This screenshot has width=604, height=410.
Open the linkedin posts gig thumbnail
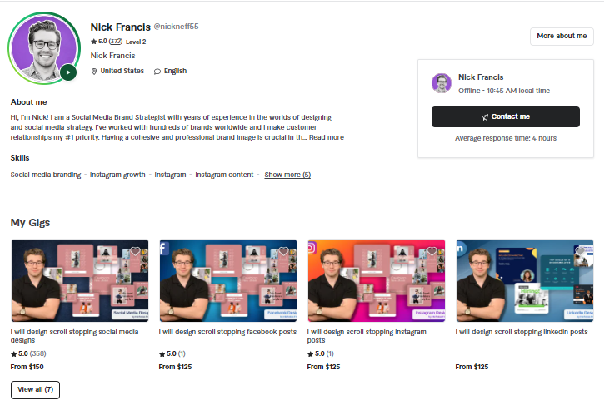[525, 280]
